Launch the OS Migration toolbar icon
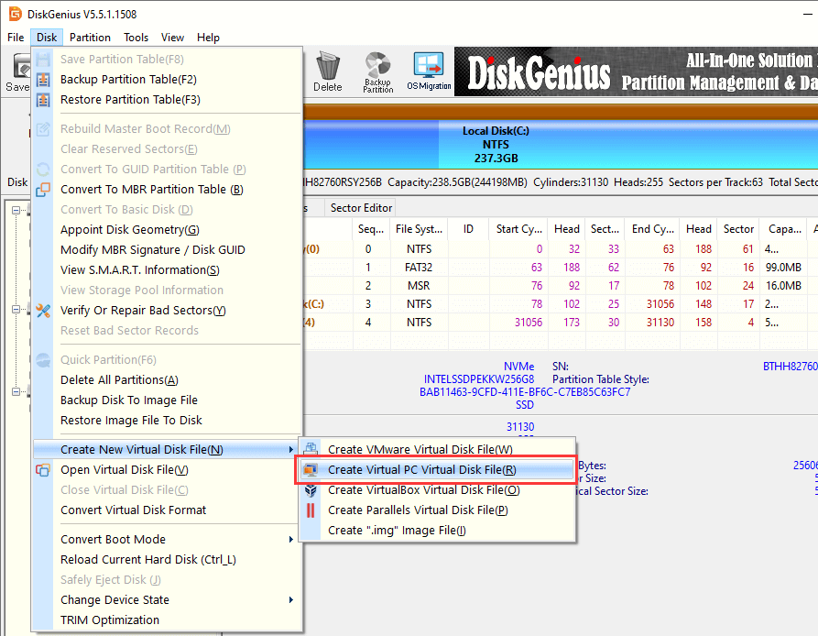The height and width of the screenshot is (636, 818). tap(429, 71)
